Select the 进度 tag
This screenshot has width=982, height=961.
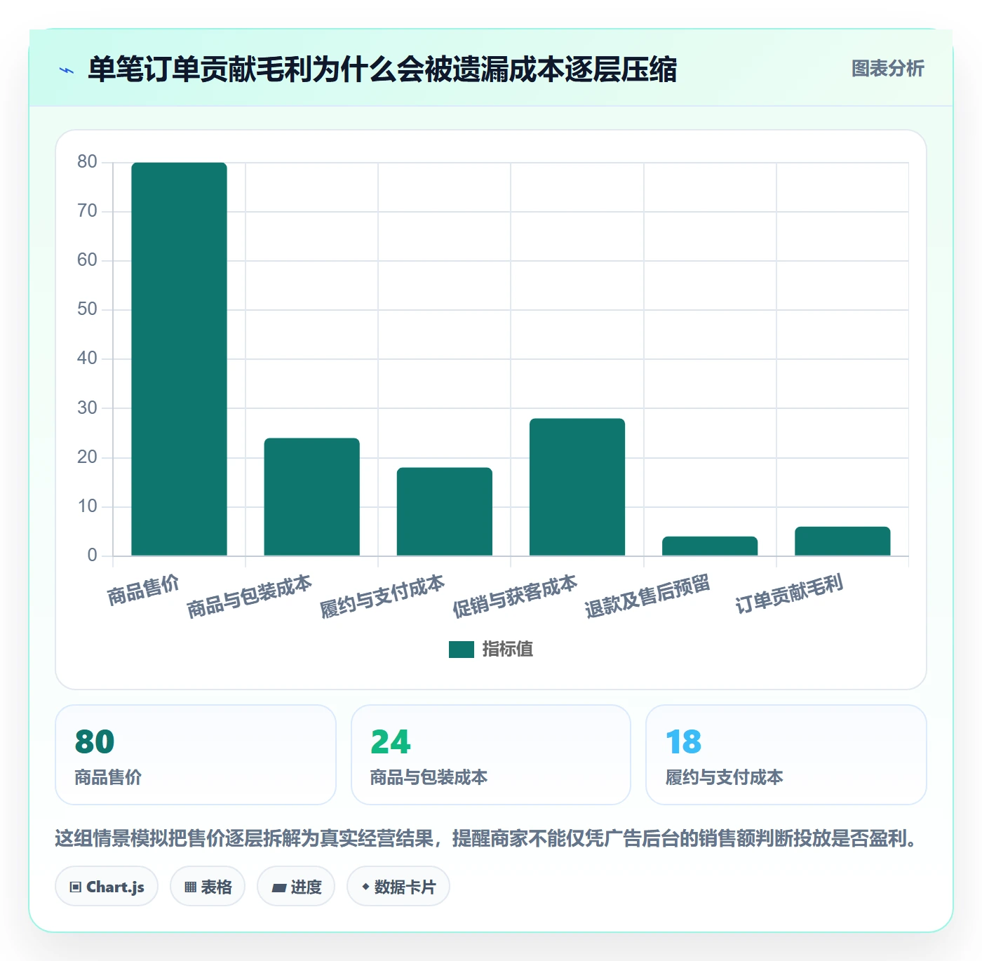tap(296, 887)
